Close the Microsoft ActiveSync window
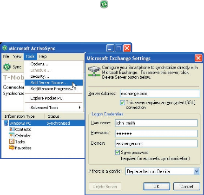The height and width of the screenshot is (195, 204). click(127, 48)
